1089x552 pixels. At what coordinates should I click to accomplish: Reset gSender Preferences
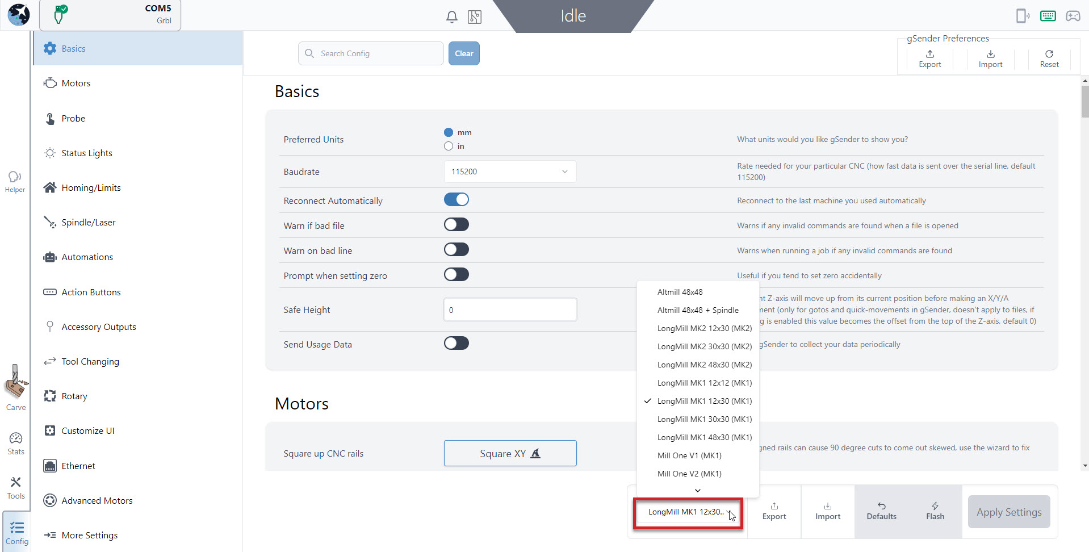pos(1049,58)
